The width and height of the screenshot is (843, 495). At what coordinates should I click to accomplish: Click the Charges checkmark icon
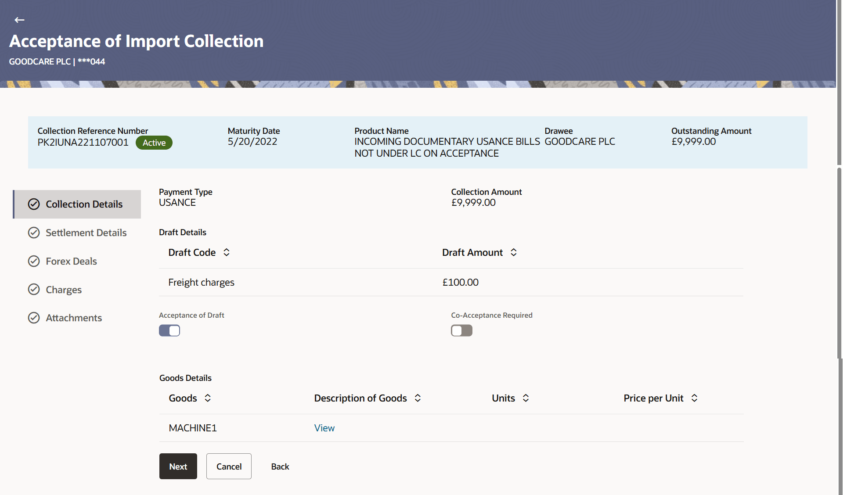[x=34, y=290]
